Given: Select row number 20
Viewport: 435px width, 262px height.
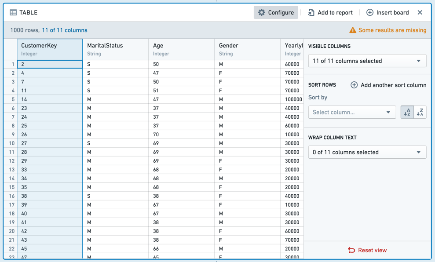Looking at the screenshot, I should coord(10,231).
